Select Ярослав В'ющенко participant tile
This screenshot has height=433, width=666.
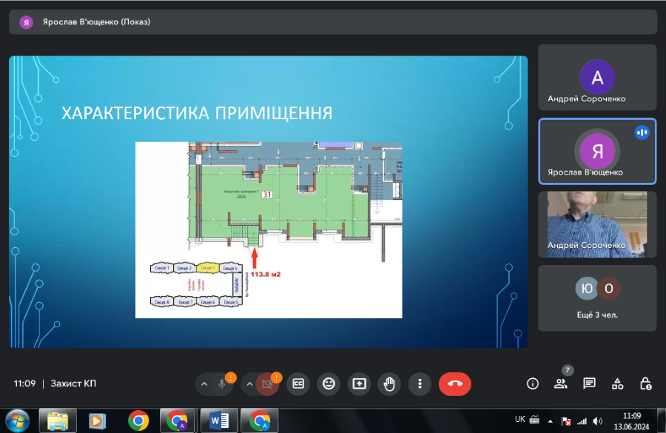coord(597,151)
